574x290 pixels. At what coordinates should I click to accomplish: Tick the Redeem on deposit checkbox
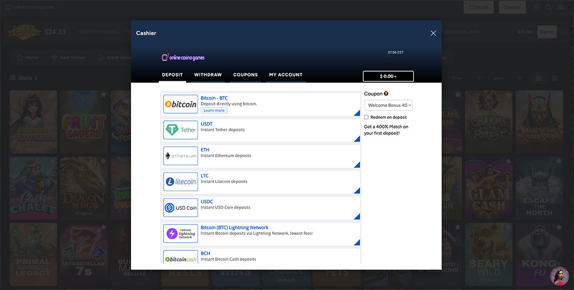366,117
